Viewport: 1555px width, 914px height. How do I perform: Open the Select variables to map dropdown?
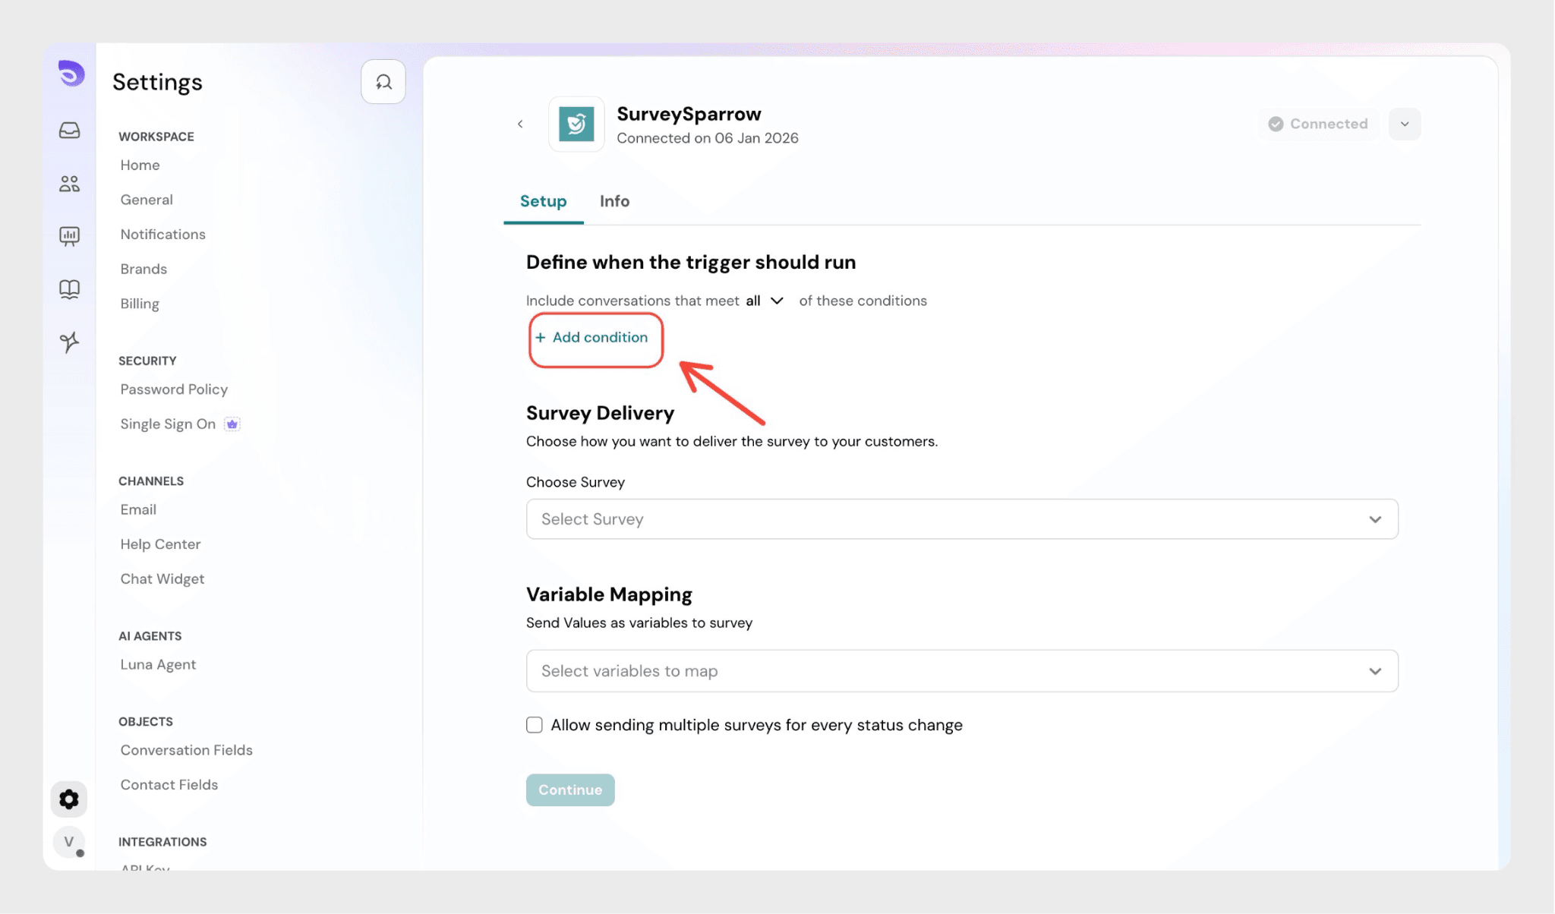click(961, 671)
